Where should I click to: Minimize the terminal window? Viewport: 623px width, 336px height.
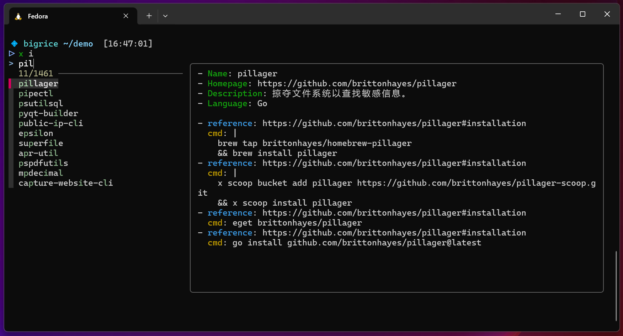point(558,14)
